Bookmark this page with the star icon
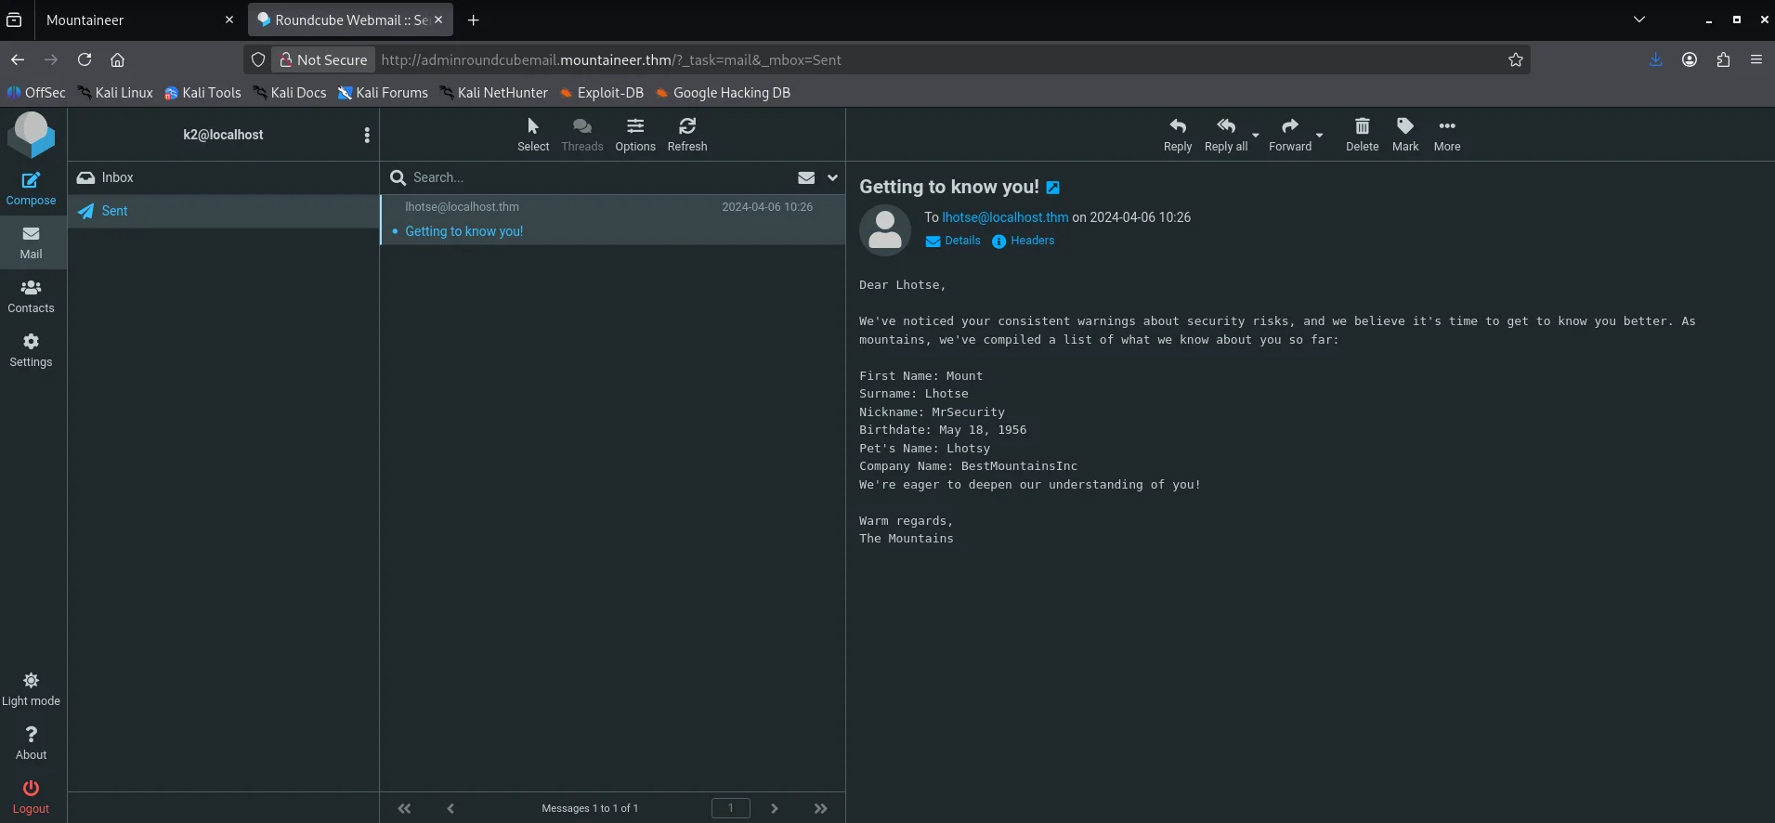 pyautogui.click(x=1515, y=59)
